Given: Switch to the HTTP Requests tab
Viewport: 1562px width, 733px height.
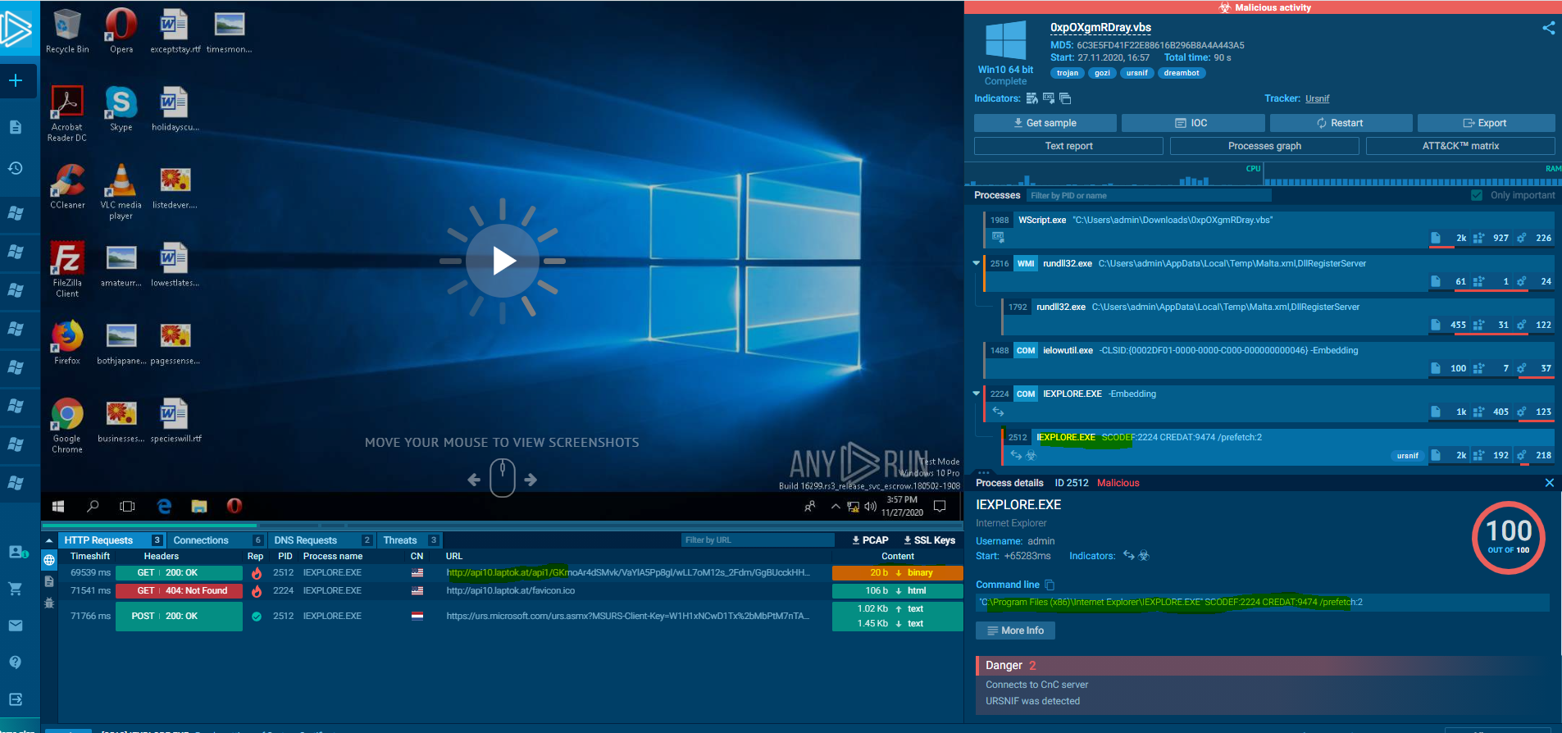Looking at the screenshot, I should click(112, 540).
